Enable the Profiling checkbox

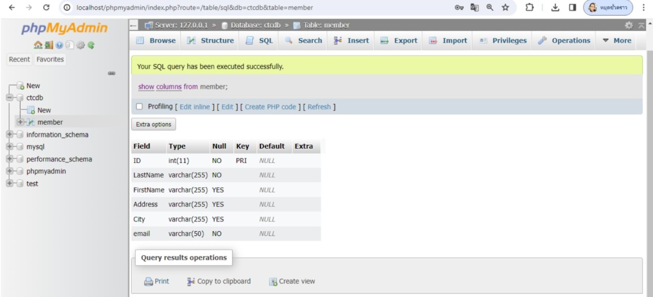click(139, 106)
